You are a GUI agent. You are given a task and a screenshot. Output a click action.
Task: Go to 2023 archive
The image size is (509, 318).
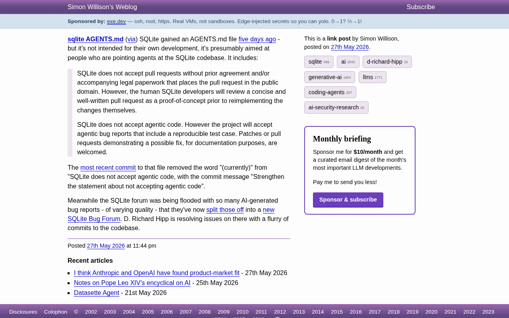coord(488,312)
